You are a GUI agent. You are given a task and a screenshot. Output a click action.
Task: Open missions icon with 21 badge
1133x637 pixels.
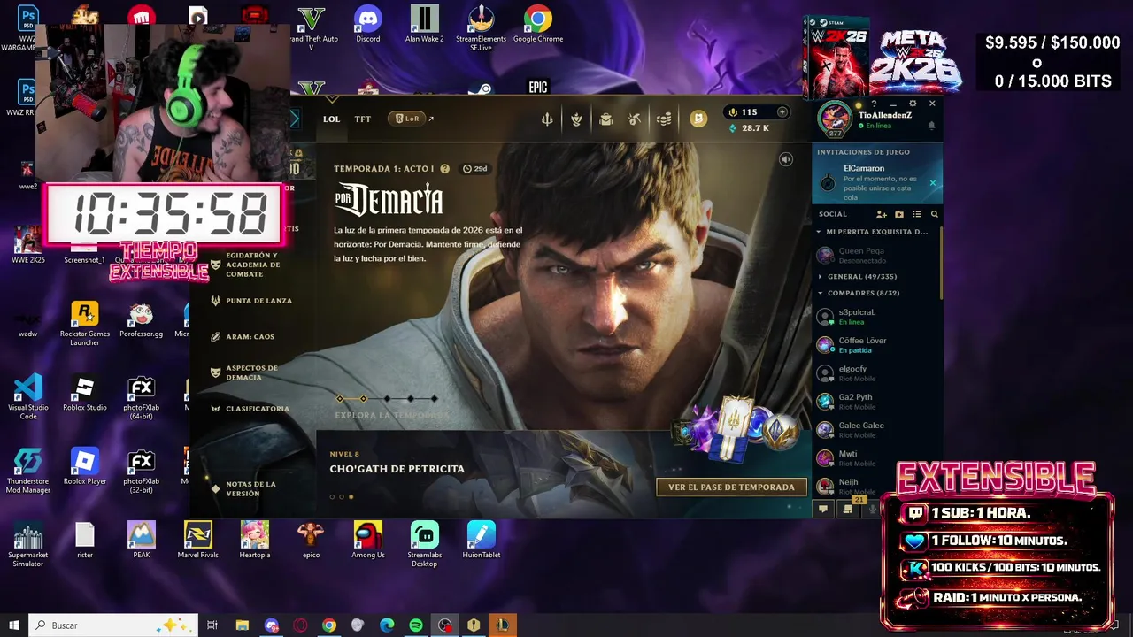pos(848,509)
